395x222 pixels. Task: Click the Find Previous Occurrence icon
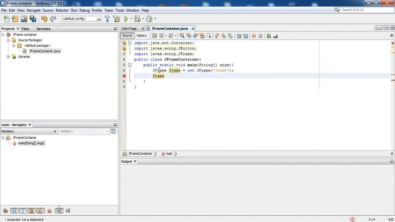(189, 36)
